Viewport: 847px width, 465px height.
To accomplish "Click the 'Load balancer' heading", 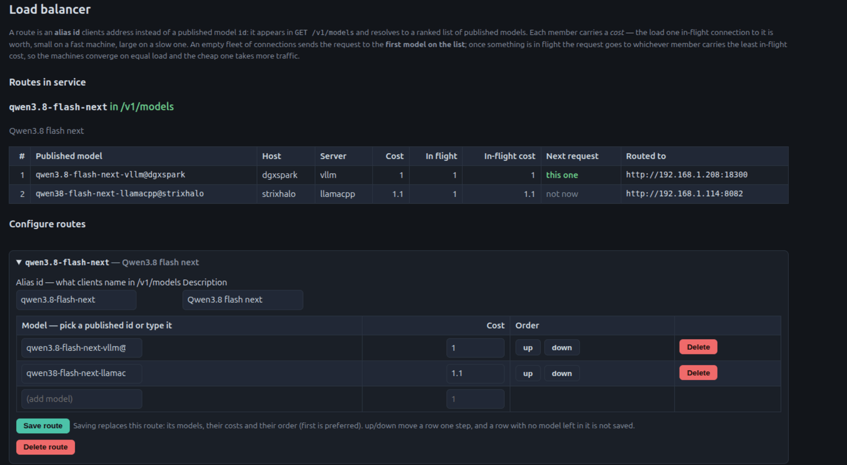I will tap(50, 10).
